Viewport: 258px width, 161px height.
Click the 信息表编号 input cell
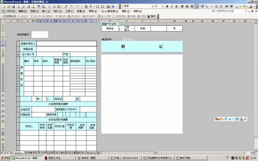coord(40,35)
